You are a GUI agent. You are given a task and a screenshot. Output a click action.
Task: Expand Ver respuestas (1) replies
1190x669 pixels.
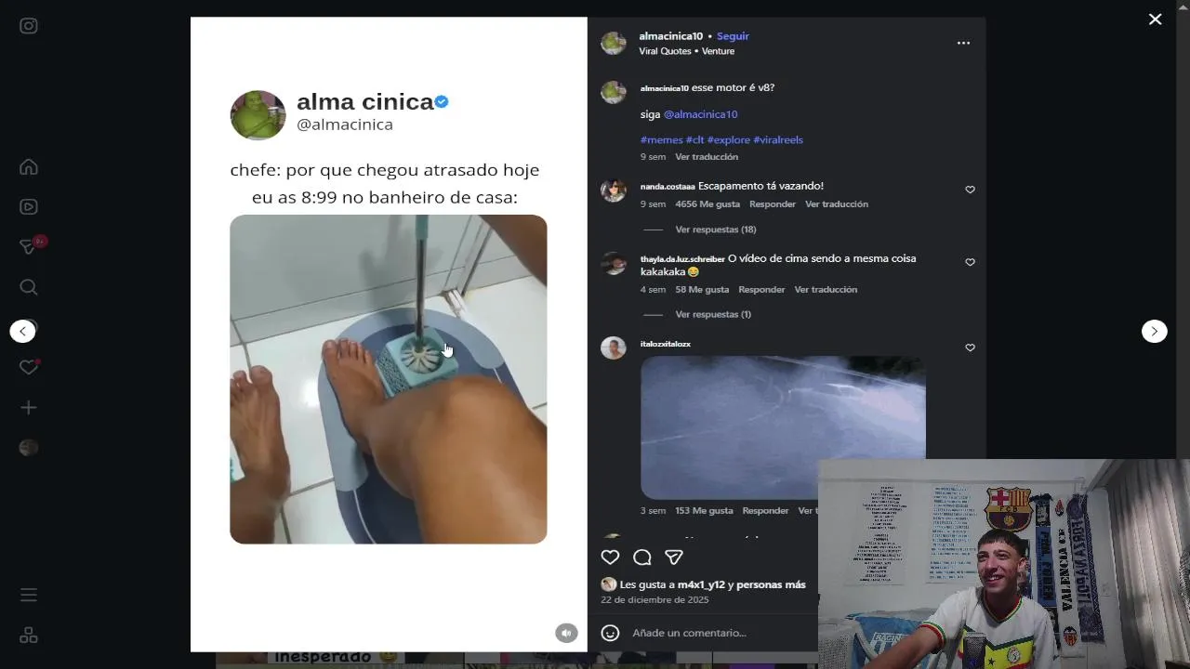(713, 314)
